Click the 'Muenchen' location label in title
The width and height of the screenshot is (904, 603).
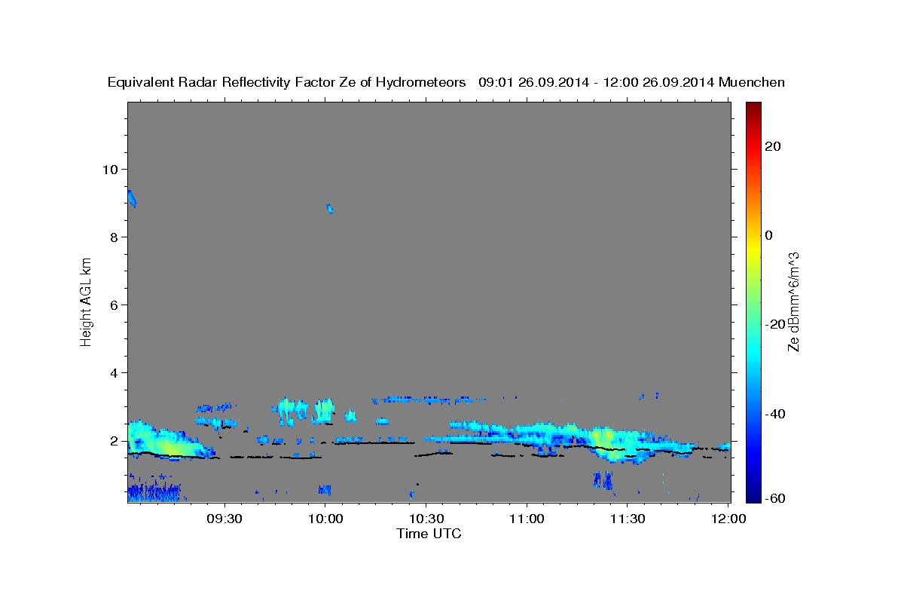[752, 83]
